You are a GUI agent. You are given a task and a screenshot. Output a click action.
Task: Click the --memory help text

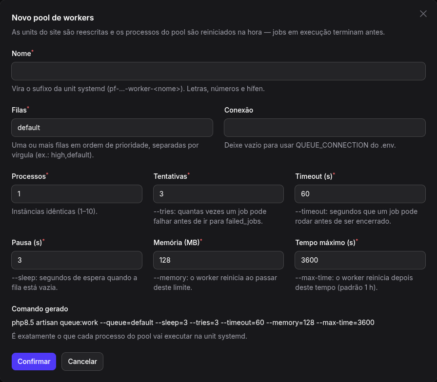click(215, 283)
